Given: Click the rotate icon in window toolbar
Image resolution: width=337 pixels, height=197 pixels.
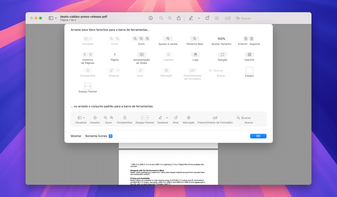Looking at the screenshot, I should pyautogui.click(x=207, y=18).
